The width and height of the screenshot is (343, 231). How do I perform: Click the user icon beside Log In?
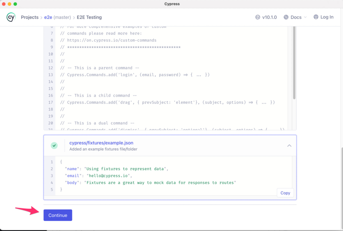click(x=315, y=17)
